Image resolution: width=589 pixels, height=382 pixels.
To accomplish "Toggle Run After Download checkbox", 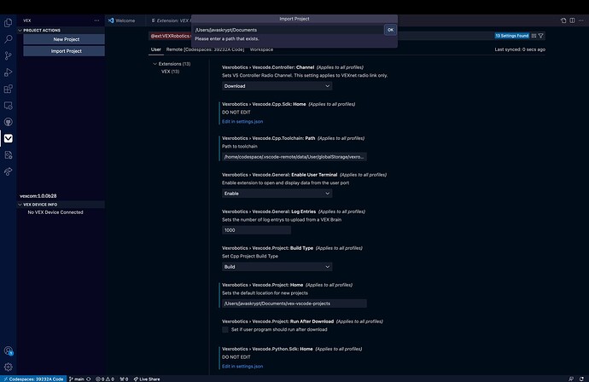I will (x=225, y=329).
